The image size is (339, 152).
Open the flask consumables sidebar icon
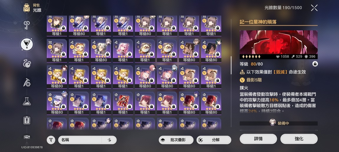(x=27, y=101)
